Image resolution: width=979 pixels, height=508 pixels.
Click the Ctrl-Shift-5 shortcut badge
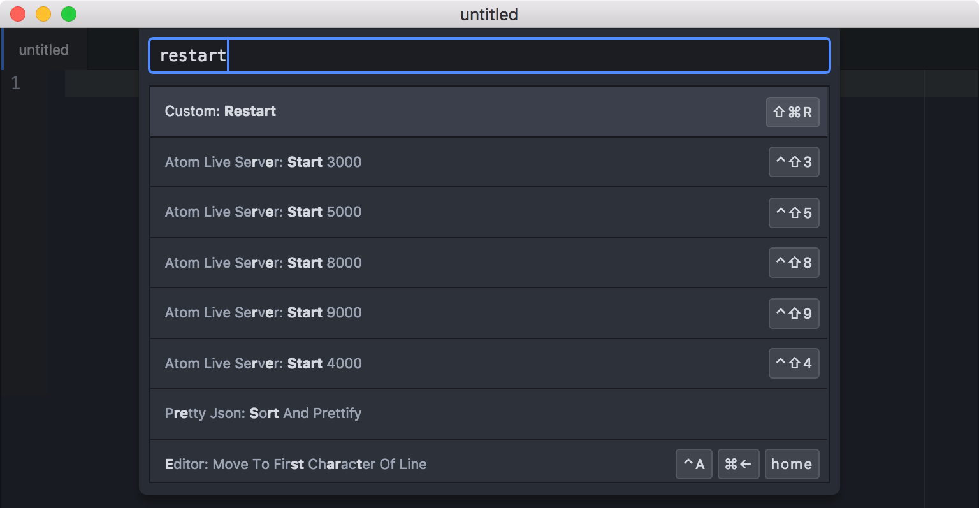(x=794, y=212)
